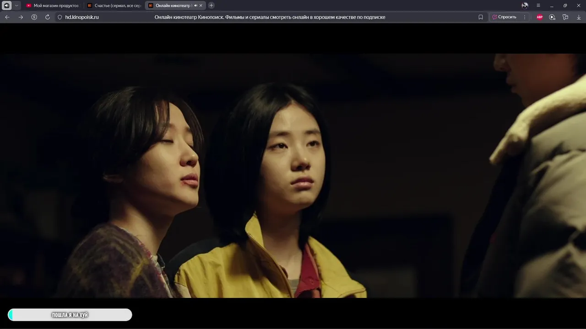
Task: Click the ПОШЛА Я НА ХУЙ overlay bar
Action: tap(70, 315)
